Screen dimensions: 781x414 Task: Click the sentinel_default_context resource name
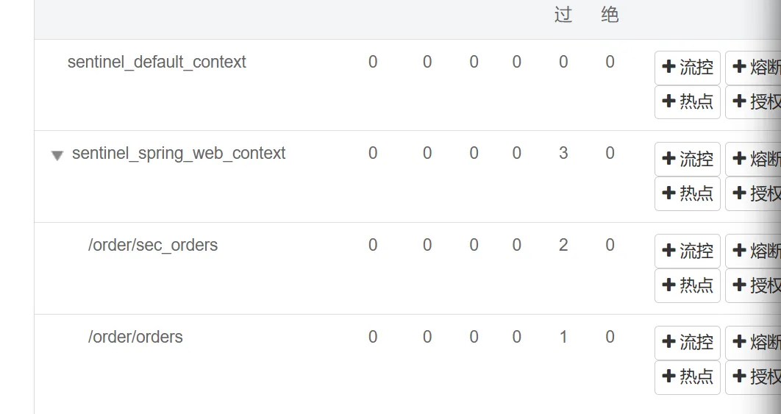pyautogui.click(x=157, y=62)
